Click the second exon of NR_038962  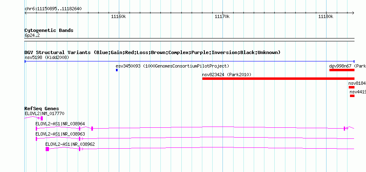coord(80,149)
